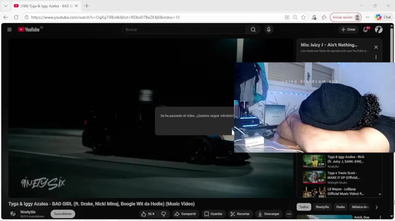395x221 pixels.
Task: Play Lil Wayne - Lollipop thumbnail
Action: (x=314, y=192)
